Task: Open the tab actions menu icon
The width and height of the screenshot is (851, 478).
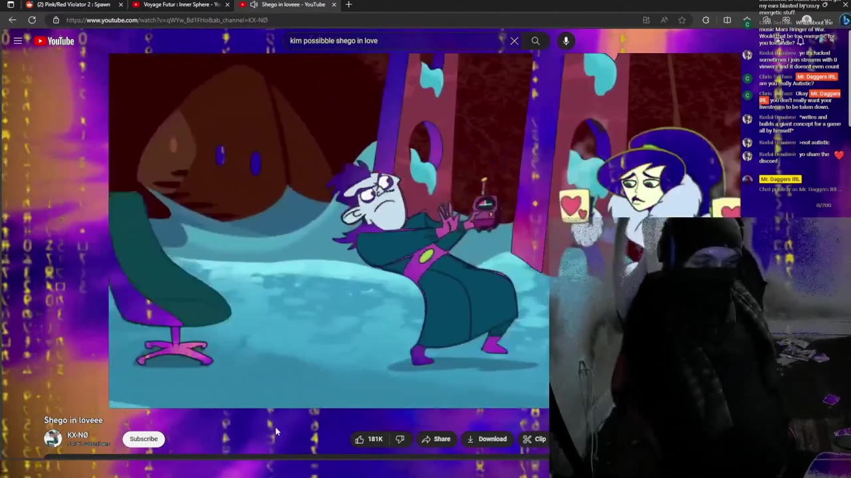Action: [11, 5]
